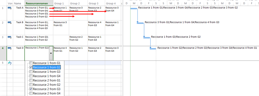The width and height of the screenshot is (259, 96).
Task: Select row number 1 header
Action: [x=3, y=13]
